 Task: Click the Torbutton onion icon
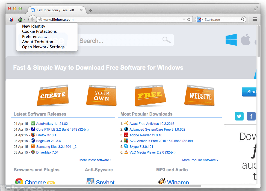coord(20,19)
